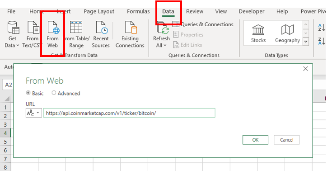Click into the URL text field
Screen dimensions: 332x171
point(129,113)
